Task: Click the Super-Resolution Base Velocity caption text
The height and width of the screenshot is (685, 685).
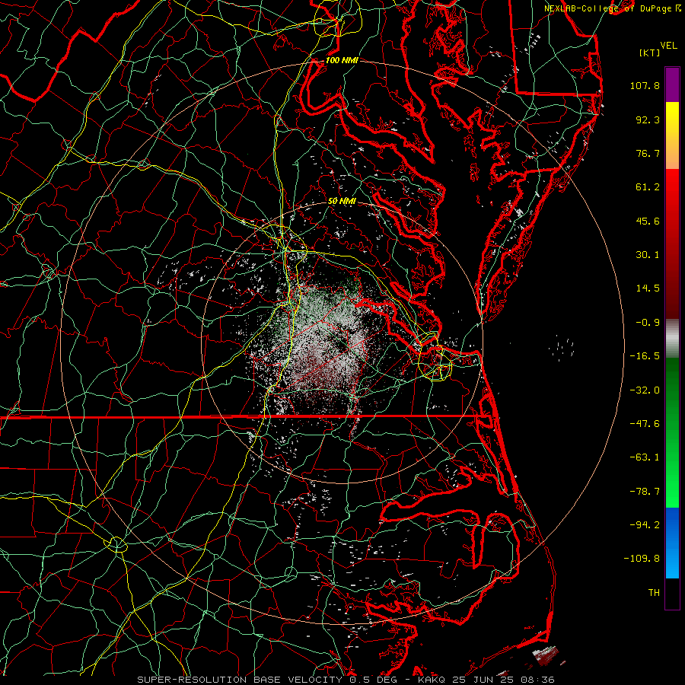Action: [346, 680]
